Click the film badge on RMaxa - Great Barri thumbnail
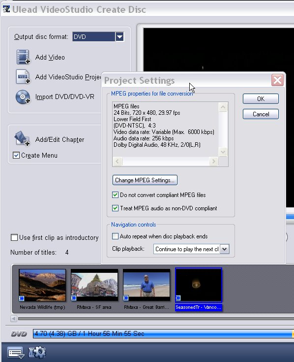Screen dimensions: 294x362 click(126, 298)
